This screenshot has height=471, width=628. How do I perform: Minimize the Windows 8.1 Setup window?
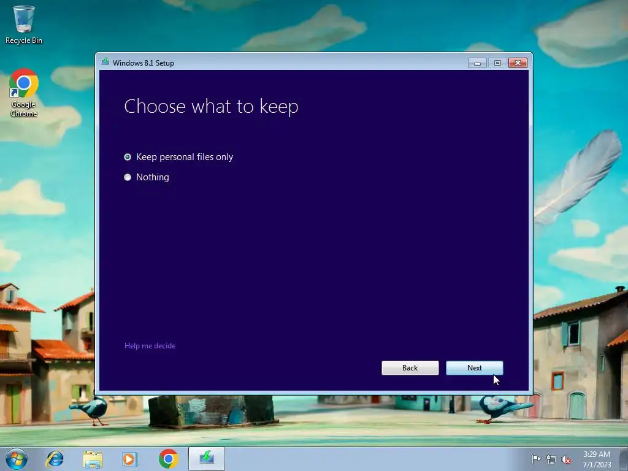click(477, 63)
